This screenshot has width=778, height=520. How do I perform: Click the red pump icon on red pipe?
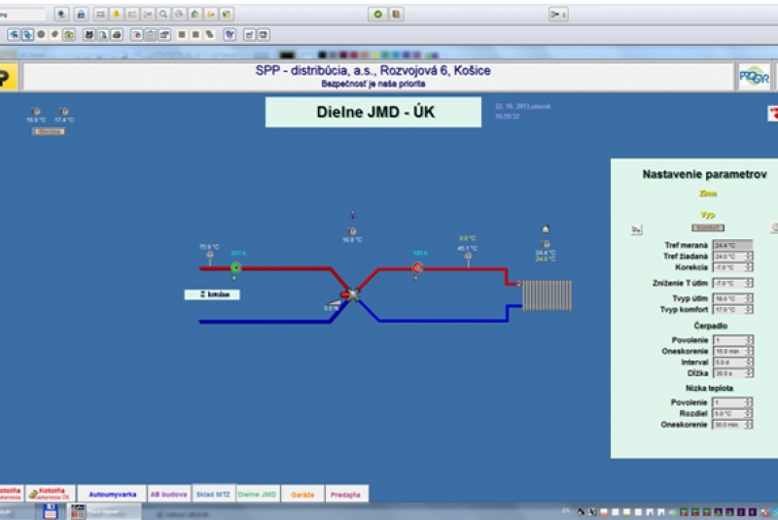[418, 267]
